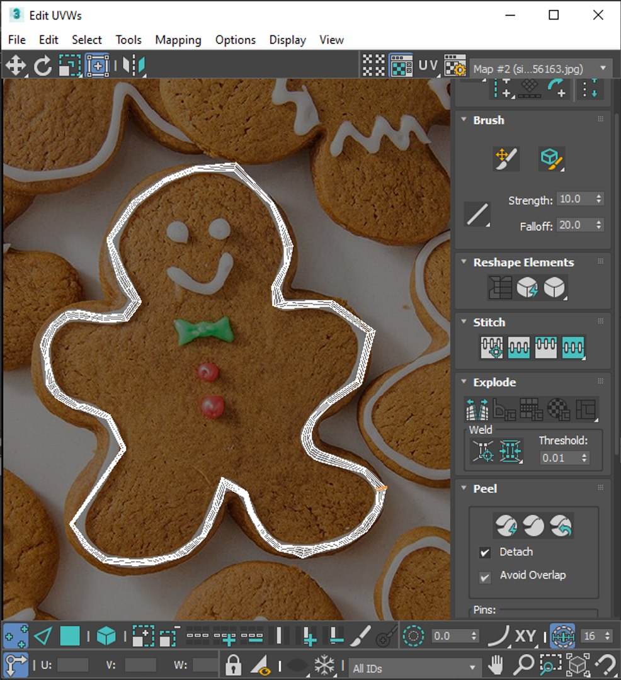Viewport: 621px width, 680px height.
Task: Click the Relax Until Flat icon with lightning
Action: click(x=527, y=288)
